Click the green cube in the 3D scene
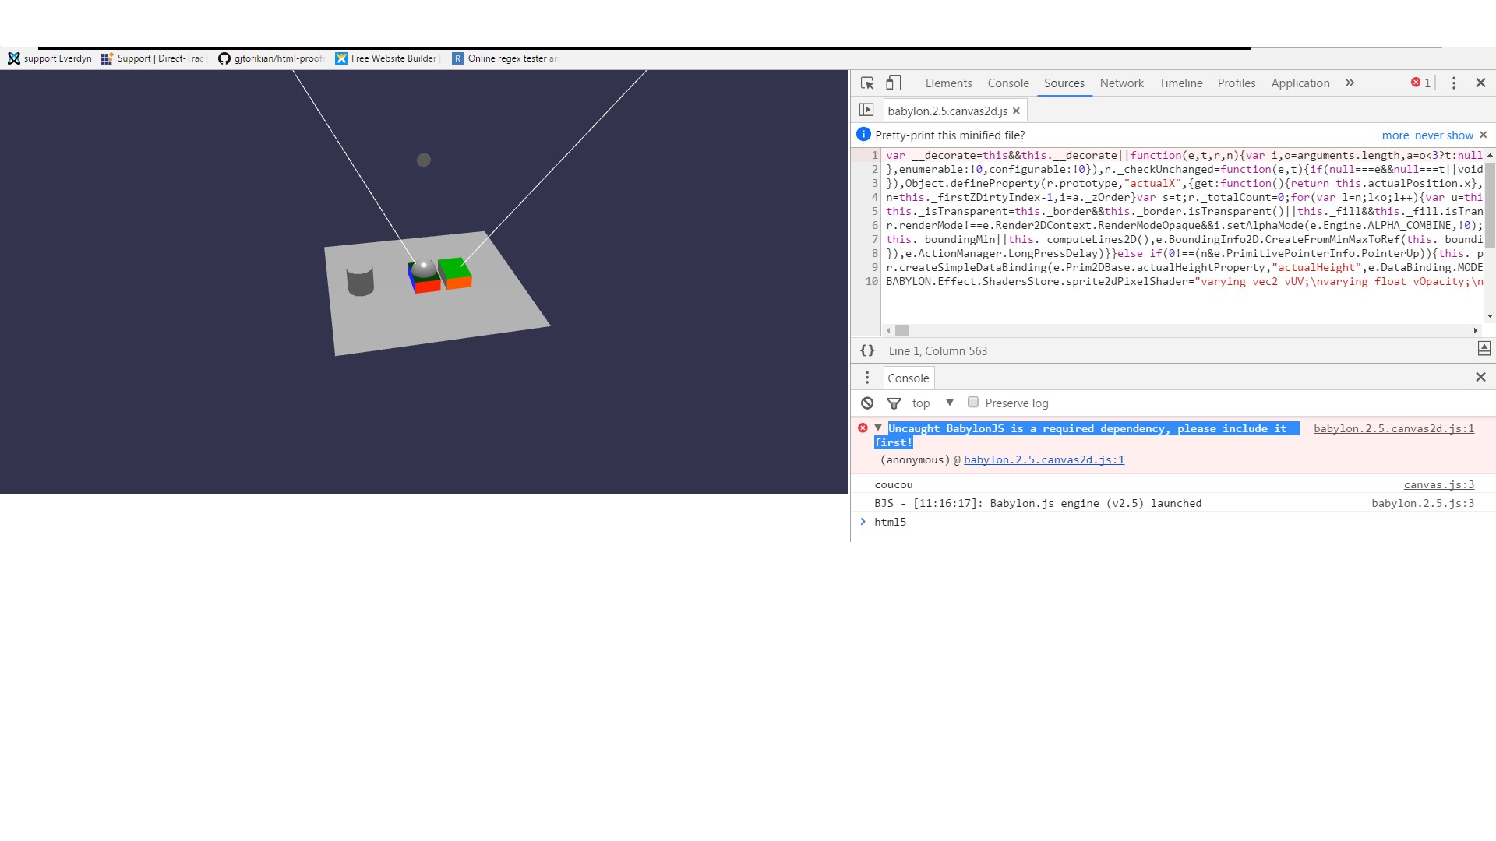The image size is (1496, 841). (x=455, y=273)
